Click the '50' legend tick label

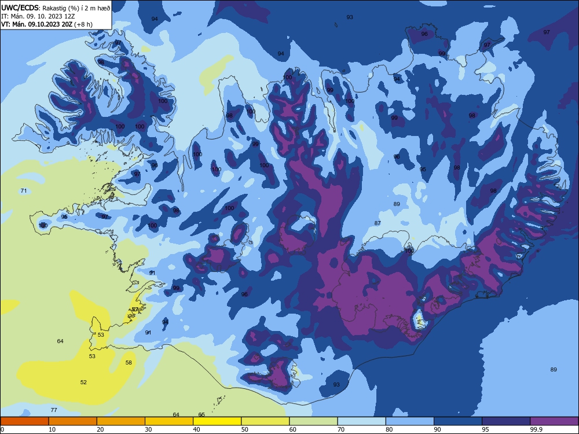[x=244, y=429]
